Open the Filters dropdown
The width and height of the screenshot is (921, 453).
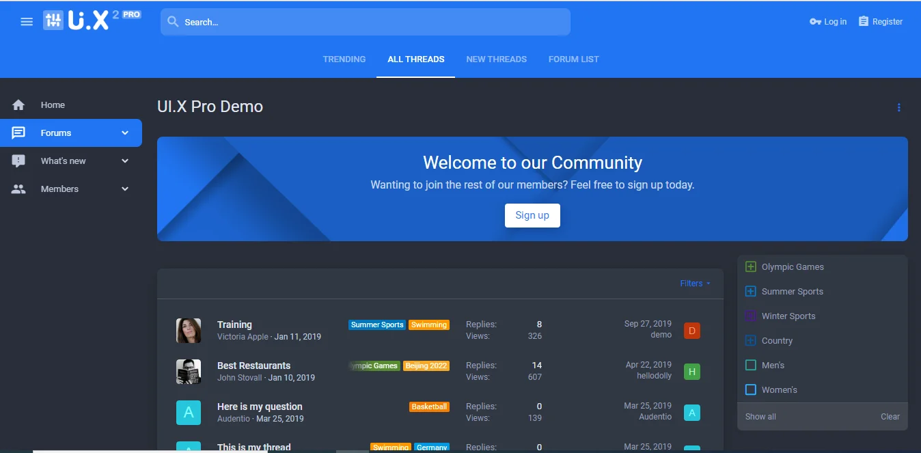coord(695,284)
